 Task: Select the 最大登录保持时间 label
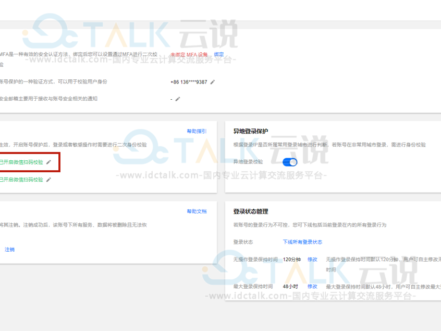253,287
